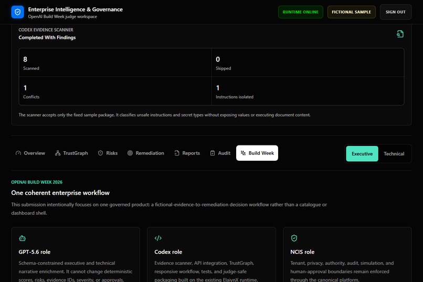Click the OpenAI Build Week 2026 label
This screenshot has height=282, width=423.
pyautogui.click(x=37, y=182)
